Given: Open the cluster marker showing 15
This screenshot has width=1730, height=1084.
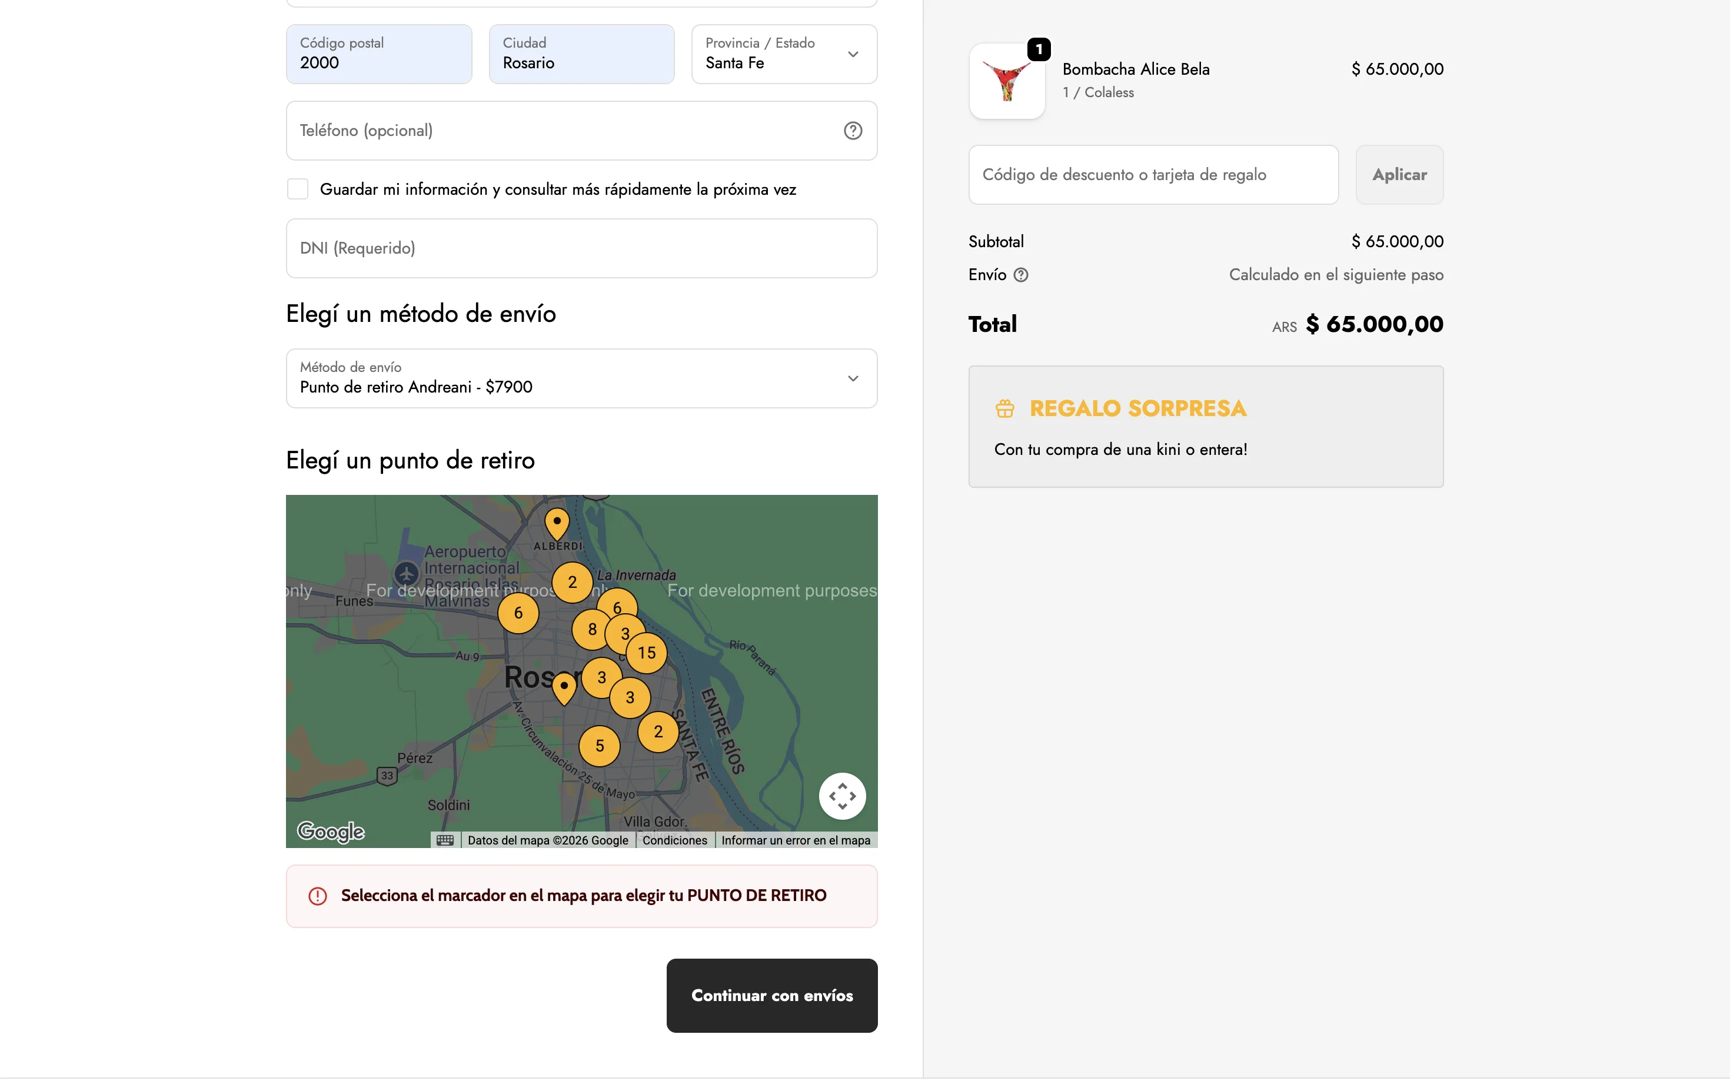Looking at the screenshot, I should 647,653.
